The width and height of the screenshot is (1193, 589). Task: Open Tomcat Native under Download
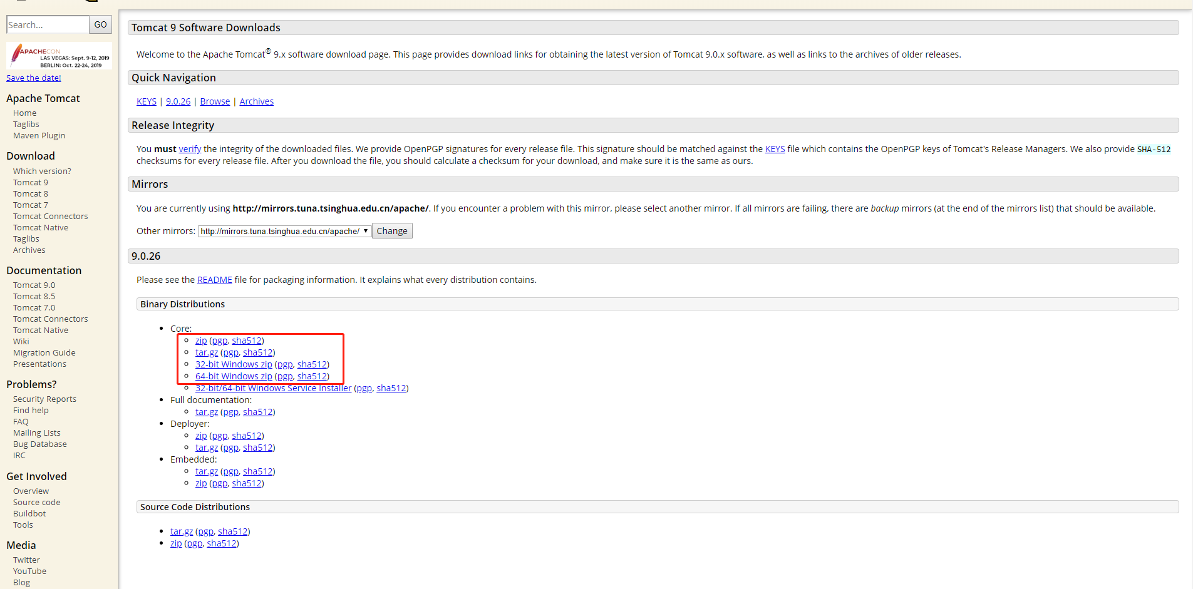41,228
